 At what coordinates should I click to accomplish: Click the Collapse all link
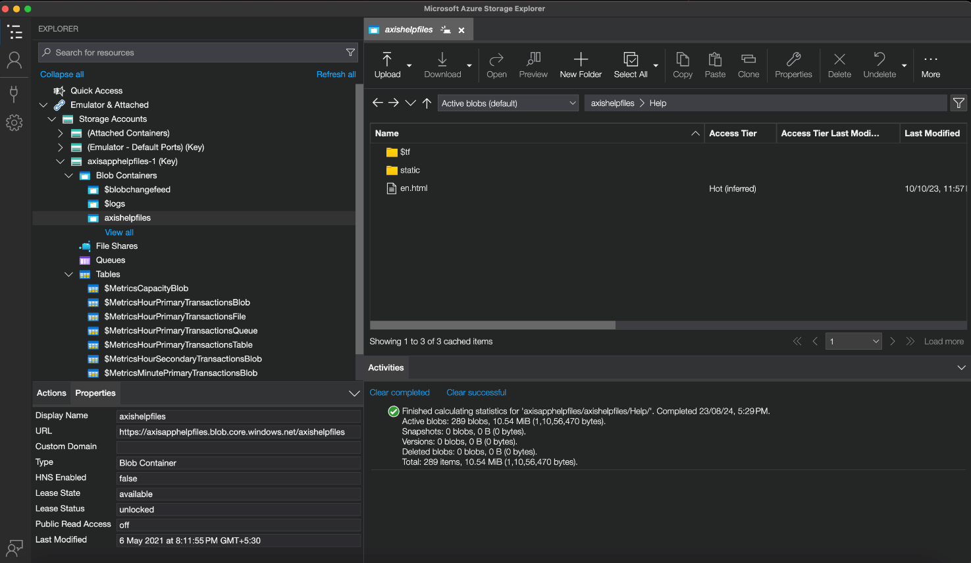[62, 74]
